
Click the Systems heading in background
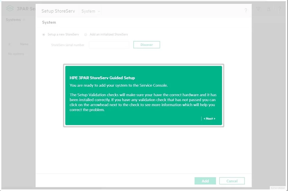coord(13,20)
